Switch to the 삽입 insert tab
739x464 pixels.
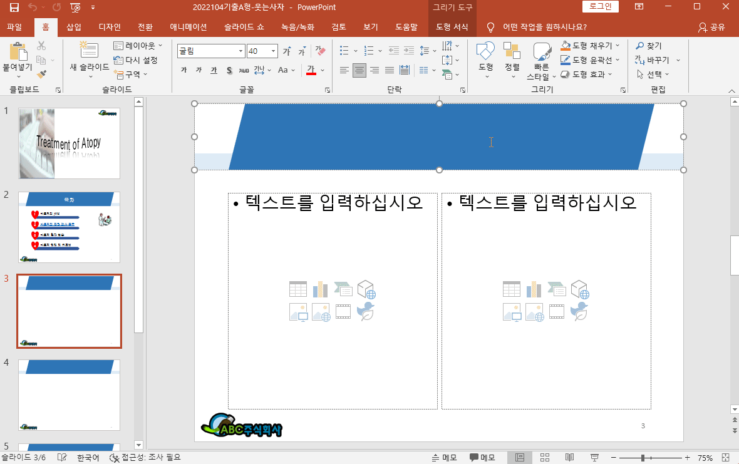pos(73,27)
